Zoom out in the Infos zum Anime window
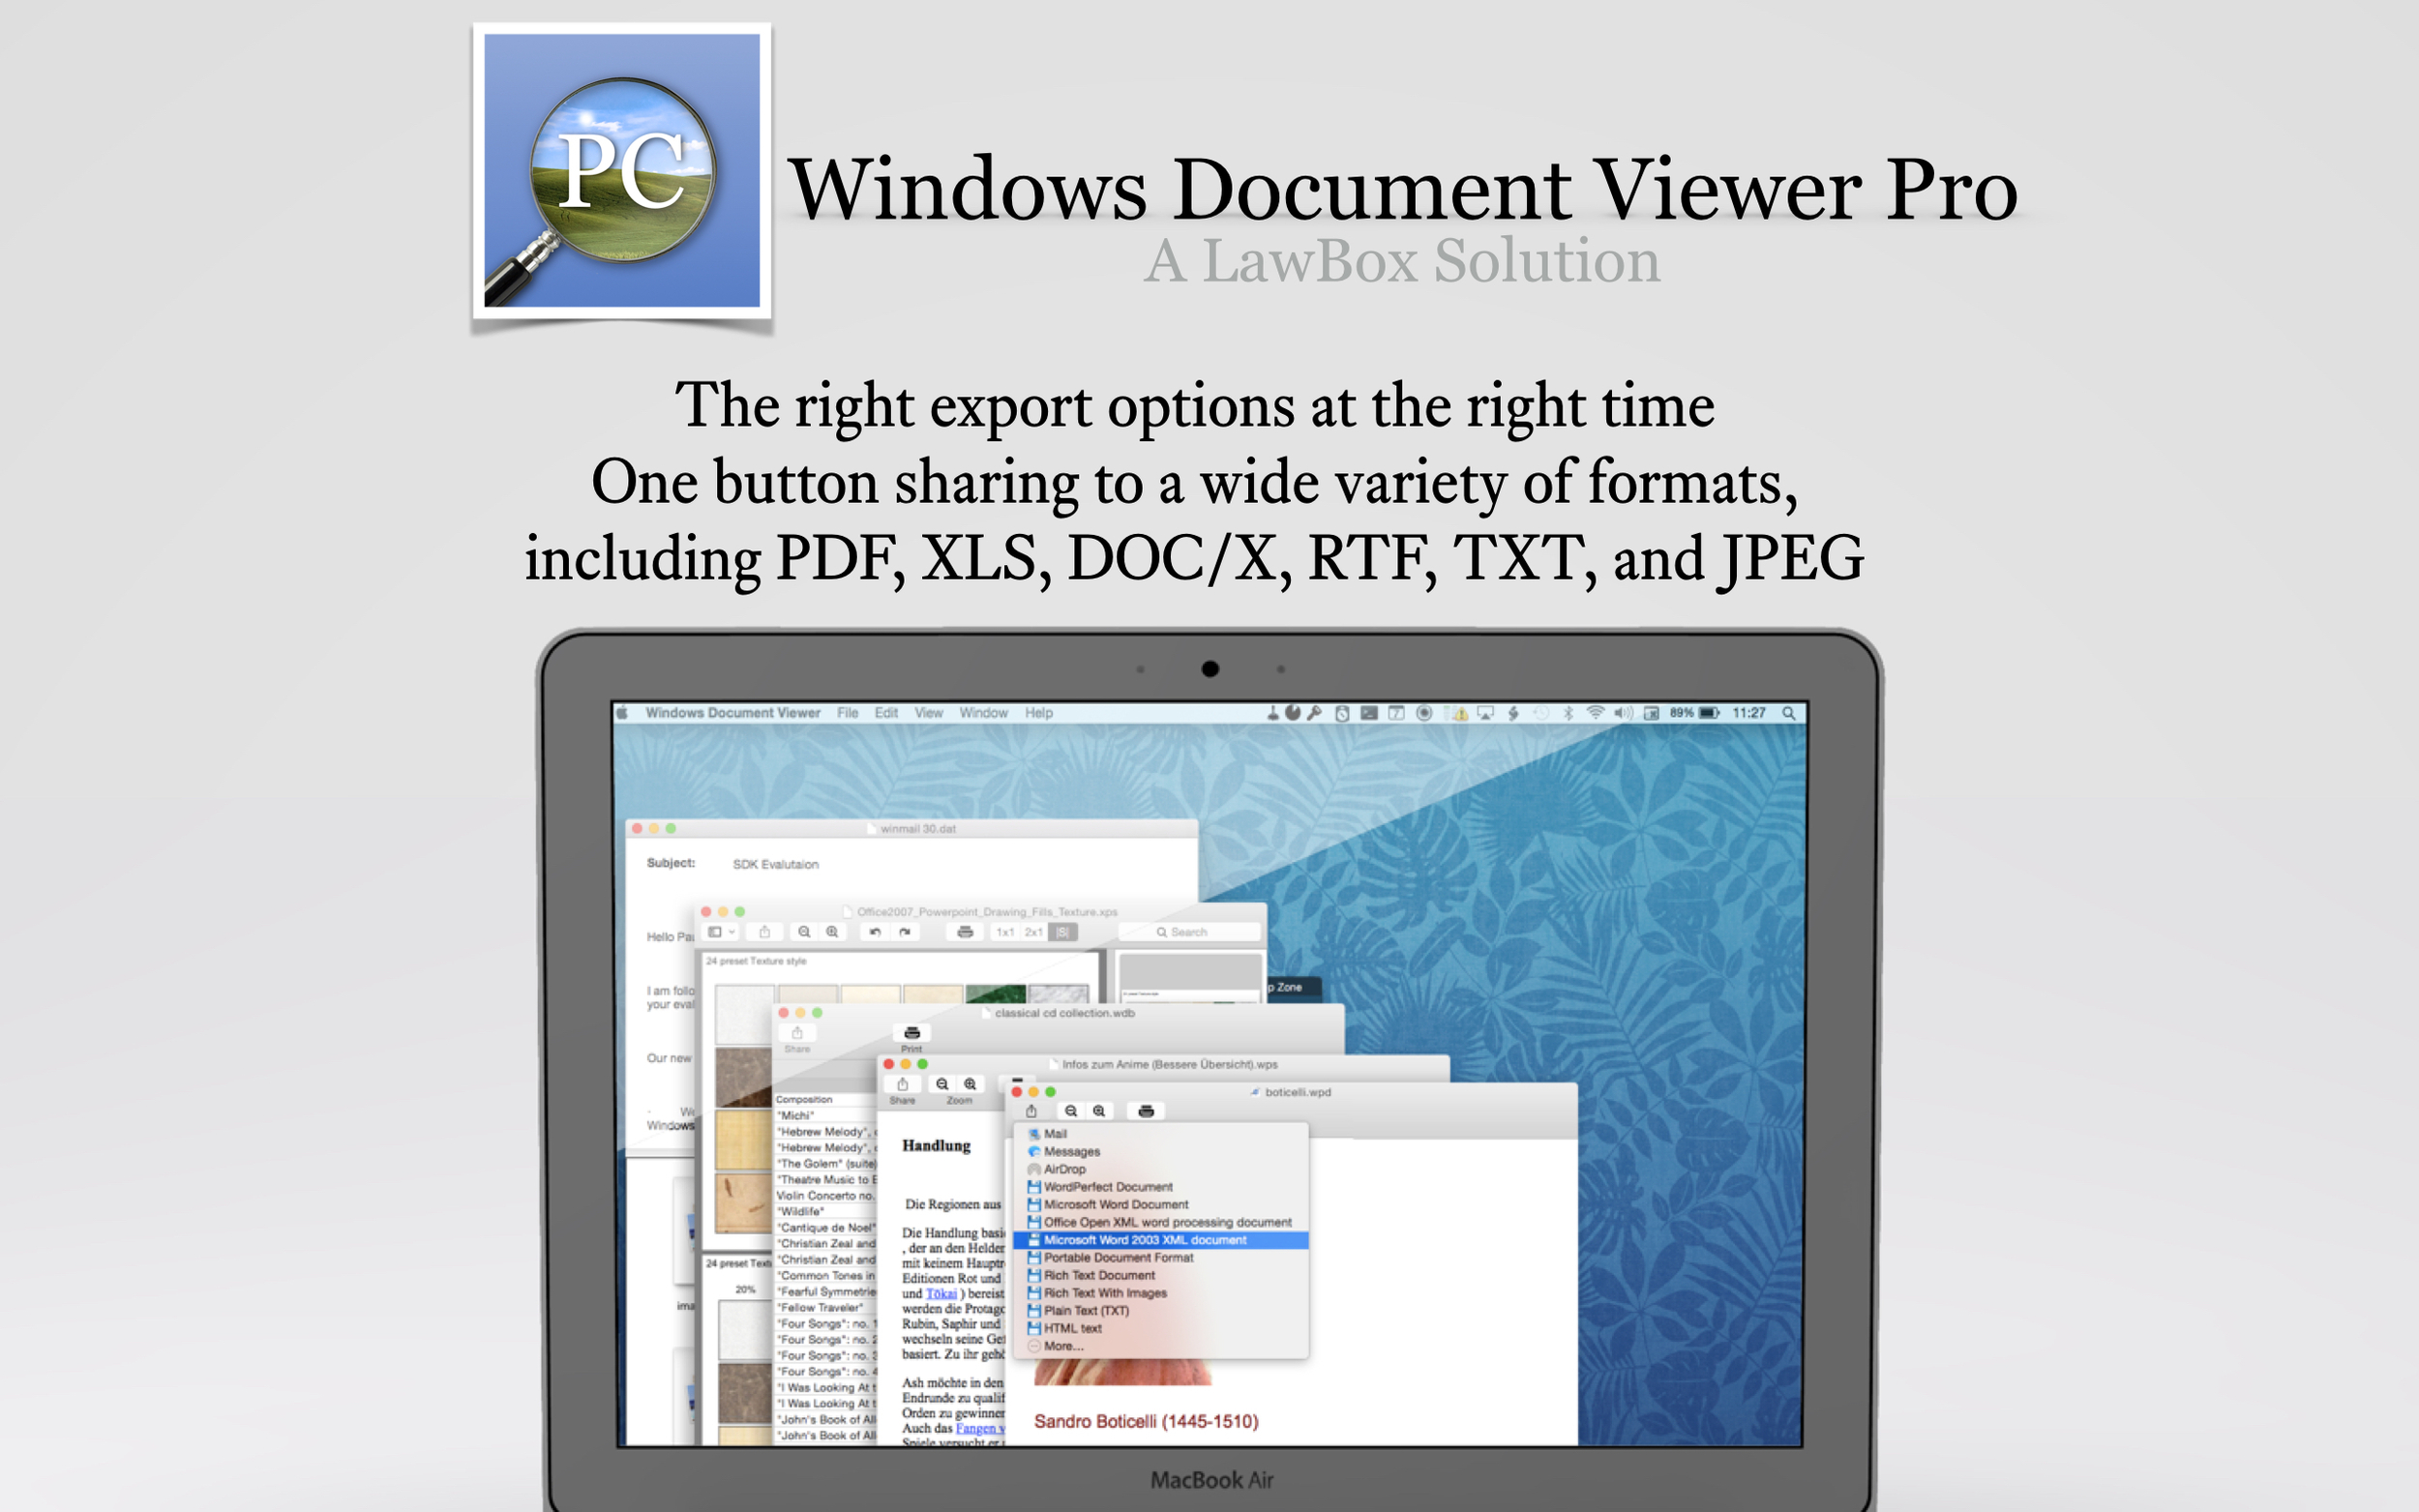This screenshot has height=1512, width=2419. click(x=942, y=1084)
